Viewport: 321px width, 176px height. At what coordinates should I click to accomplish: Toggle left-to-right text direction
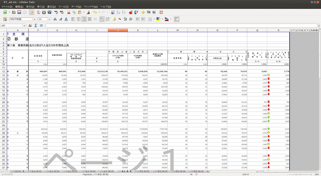(x=102, y=19)
